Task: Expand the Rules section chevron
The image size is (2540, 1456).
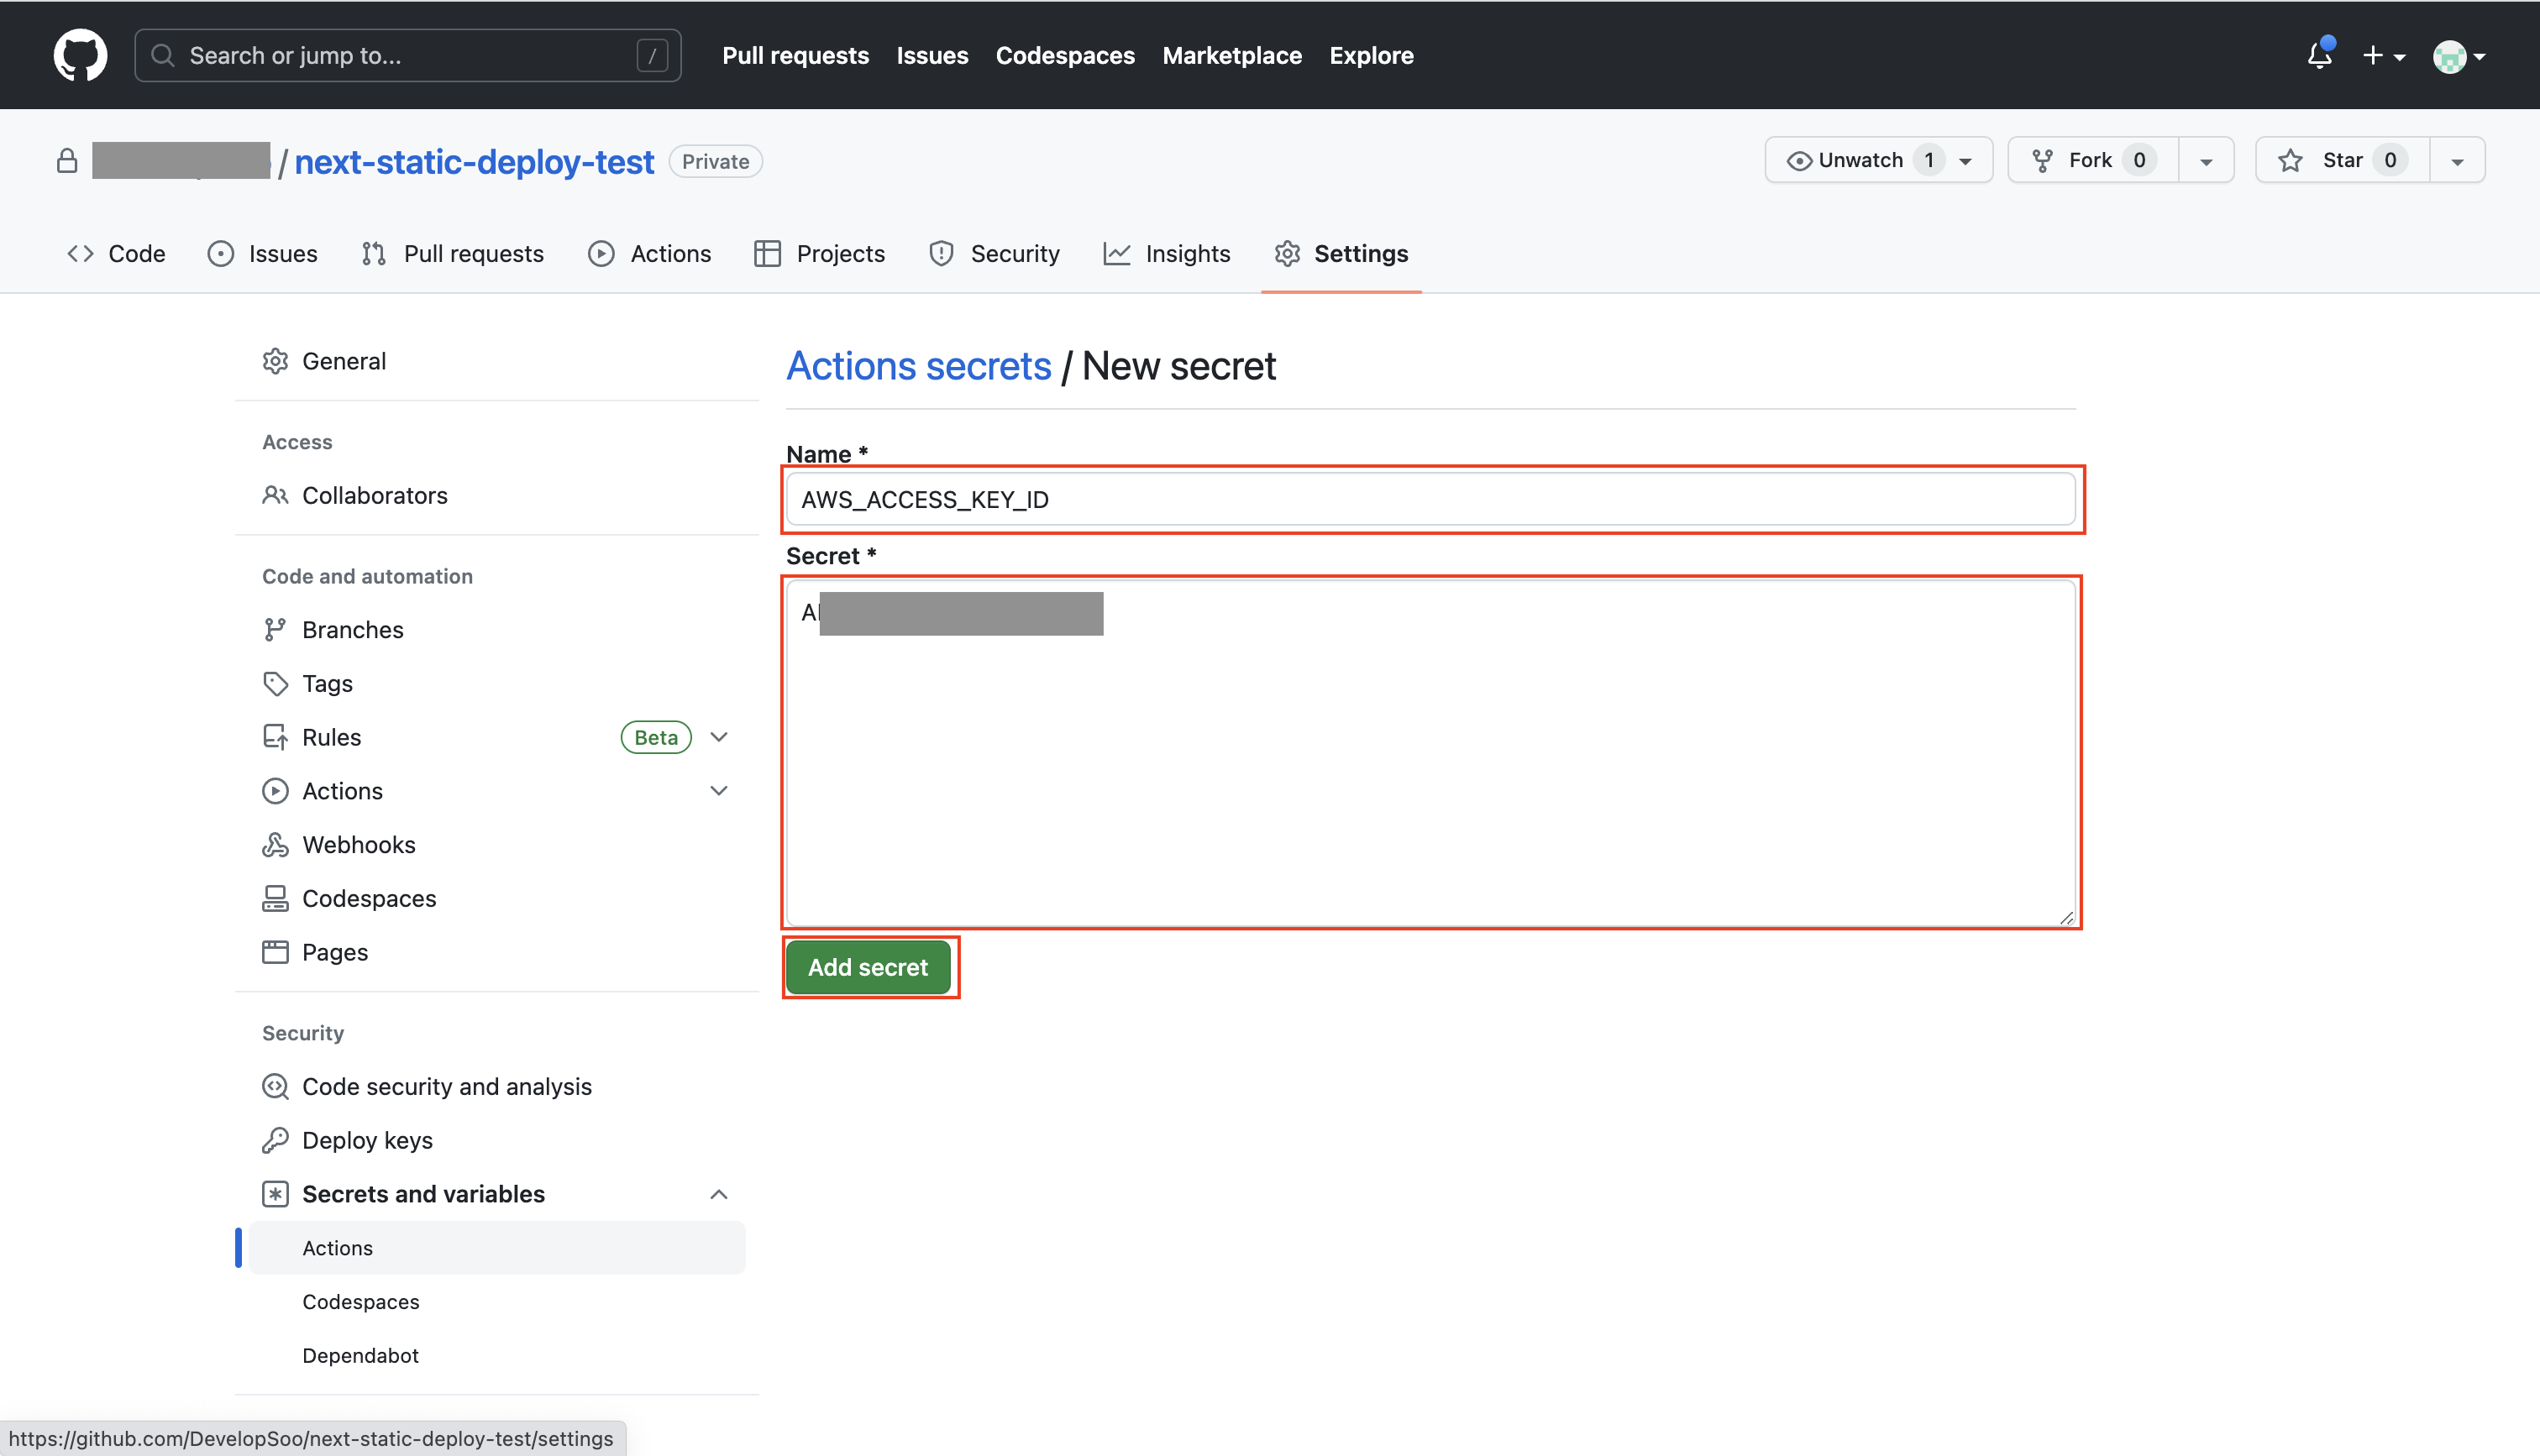Action: tap(718, 737)
